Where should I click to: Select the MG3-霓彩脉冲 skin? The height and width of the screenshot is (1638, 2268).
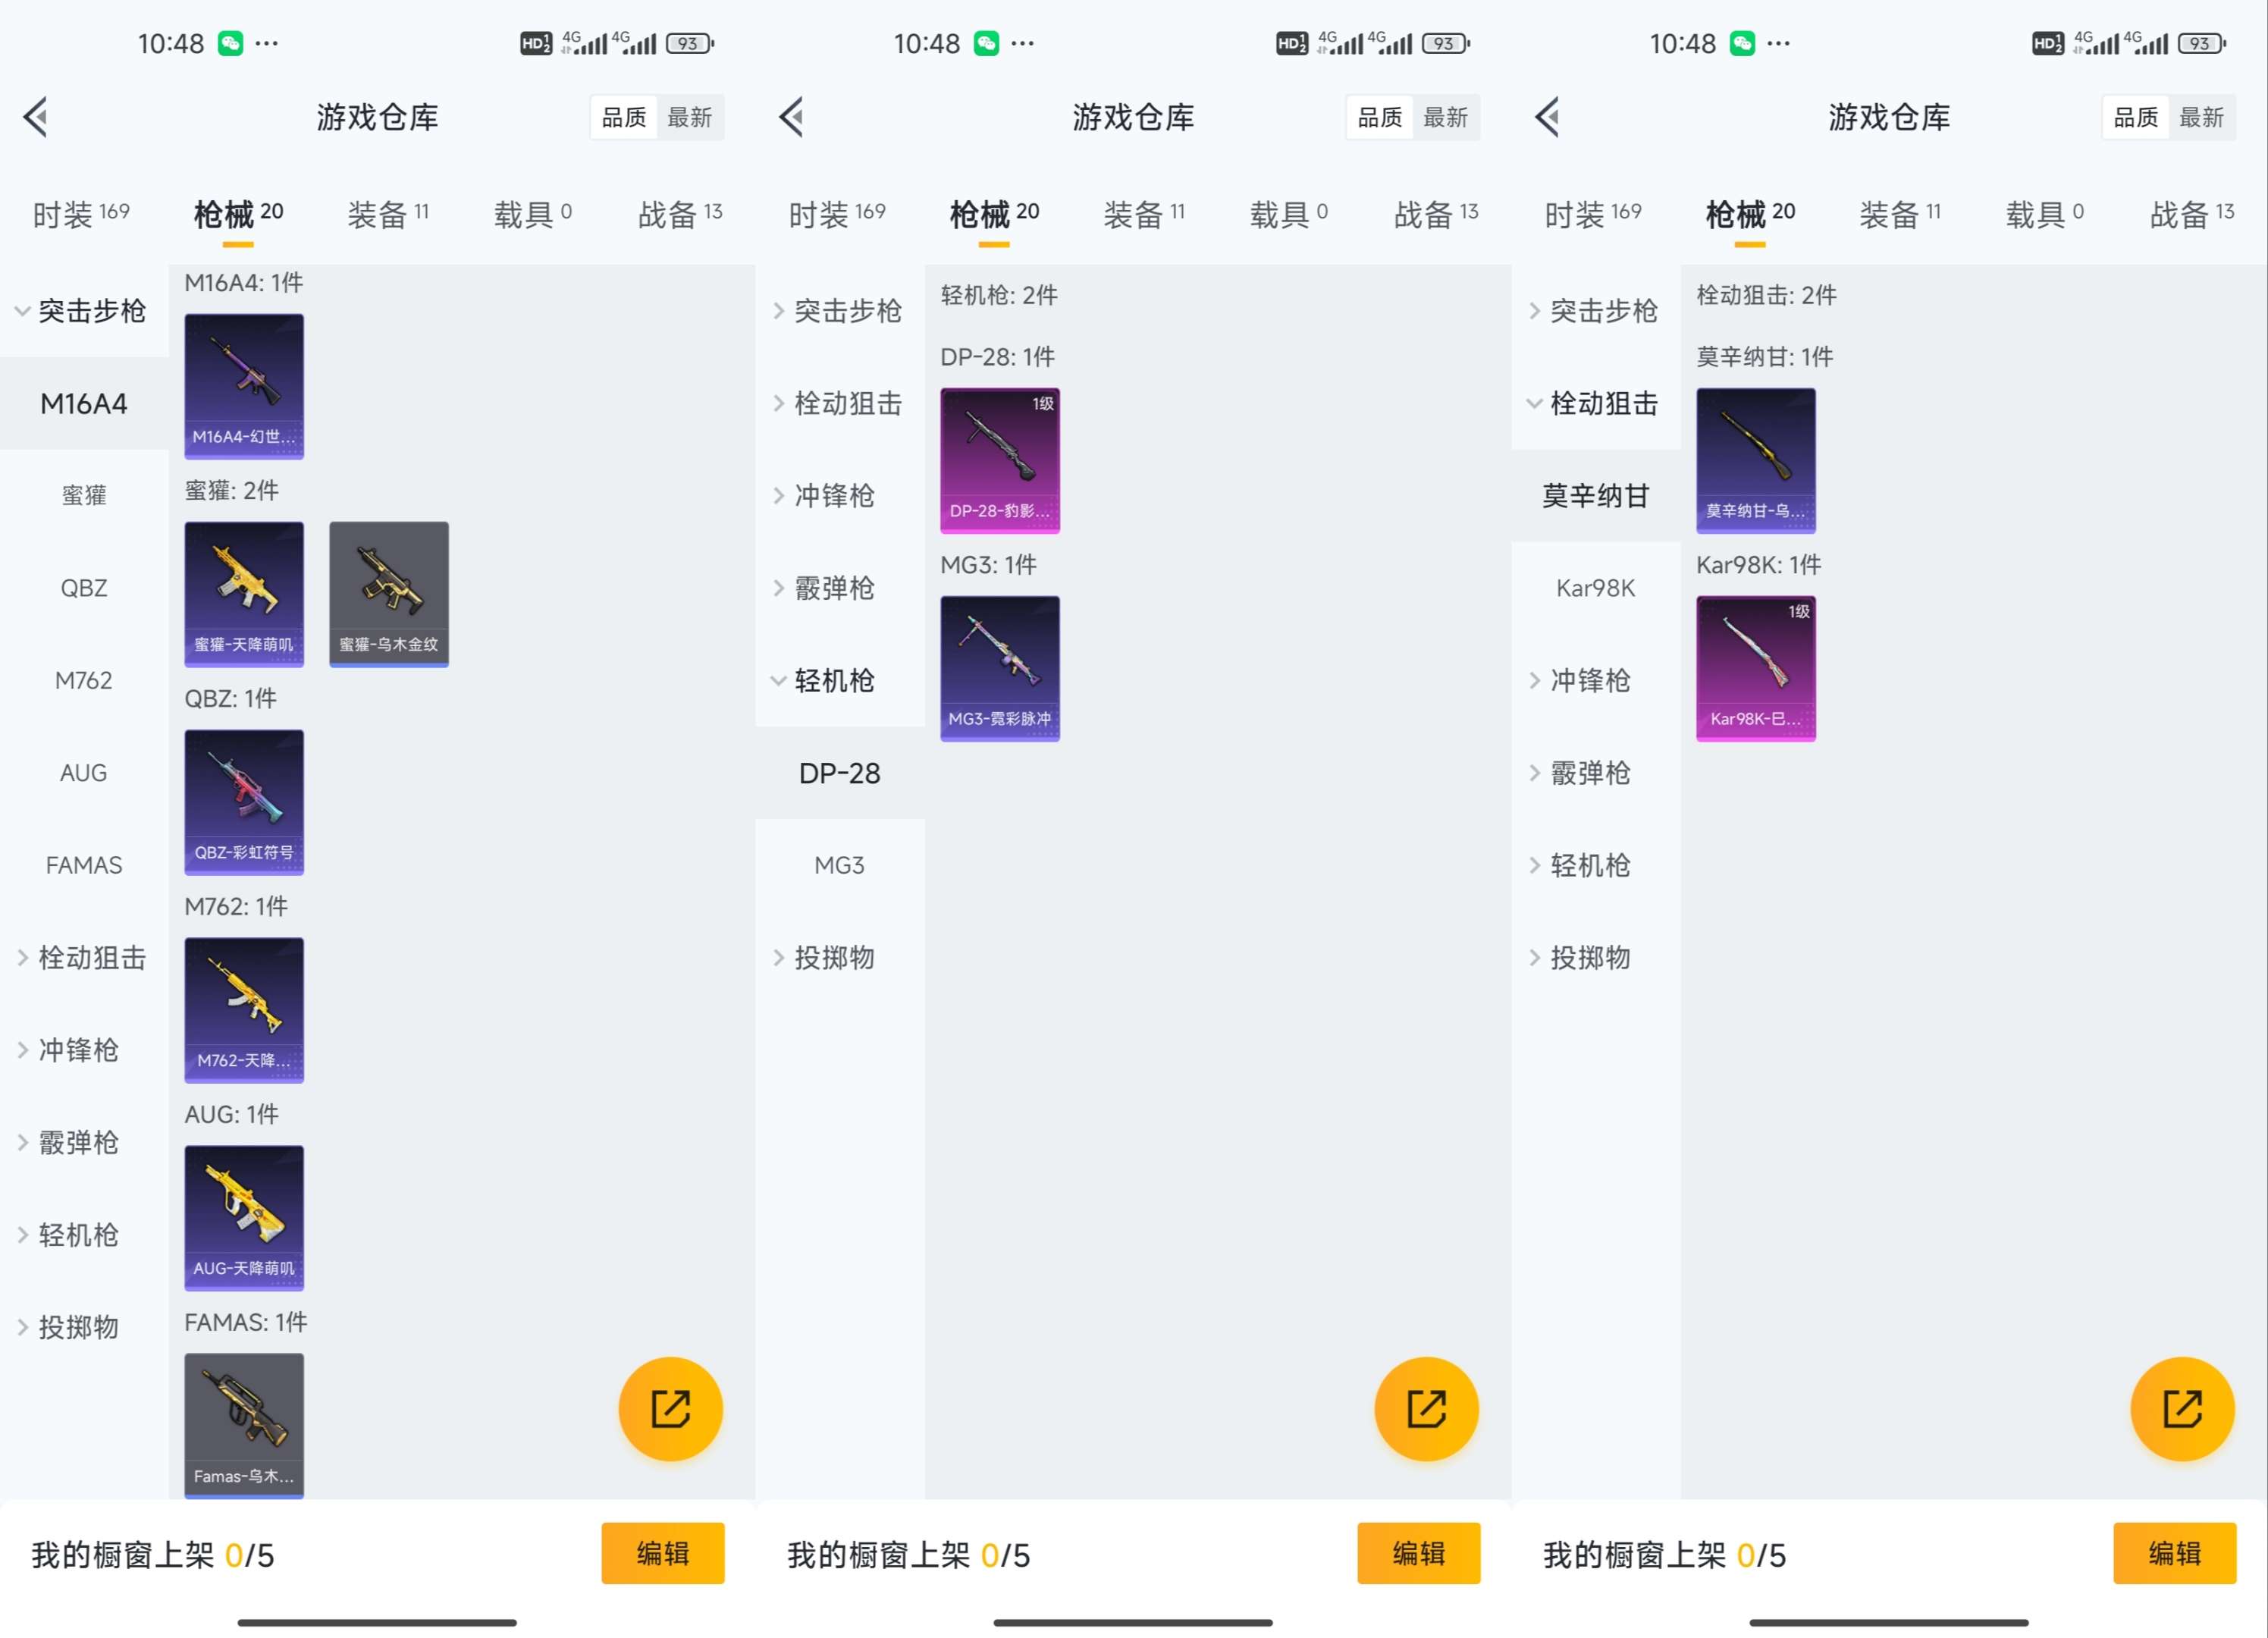point(999,669)
